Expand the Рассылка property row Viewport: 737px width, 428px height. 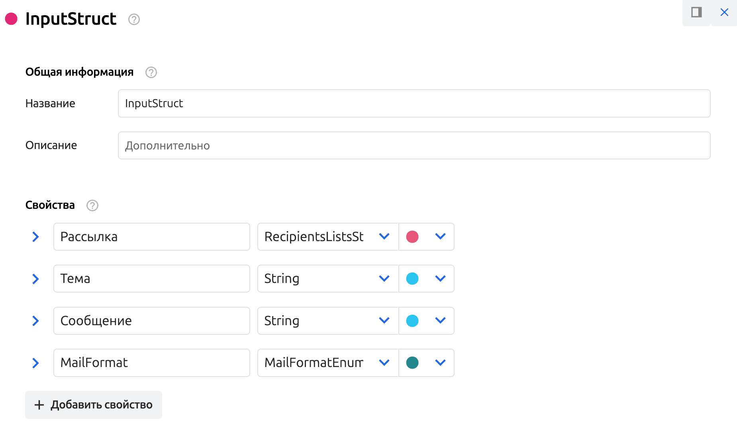tap(35, 237)
